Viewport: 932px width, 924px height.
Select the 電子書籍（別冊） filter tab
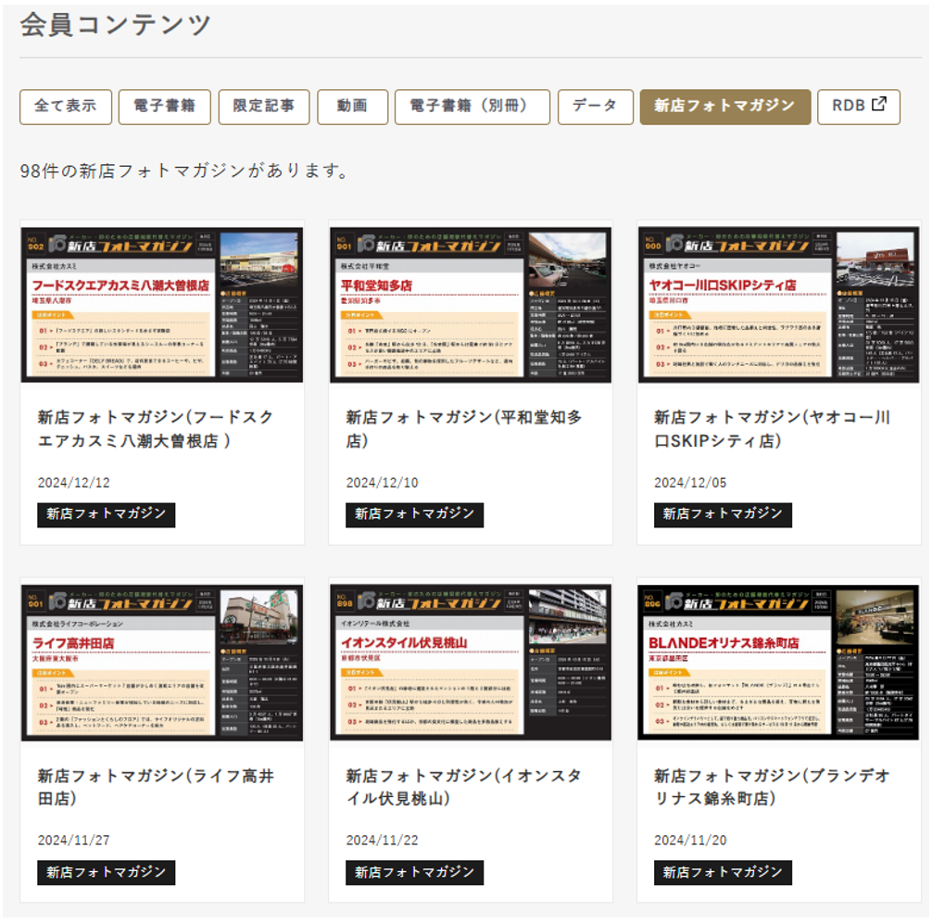[472, 107]
